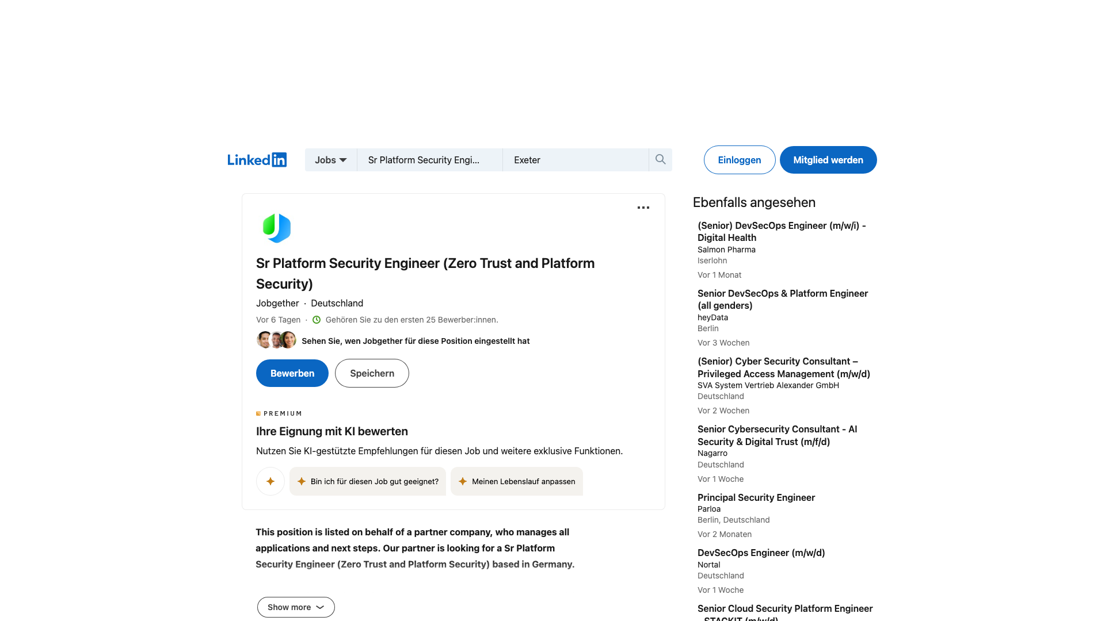Click the 'ersten 25 Bewerber:innen' notice
Screen dimensions: 1105x621
click(412, 320)
